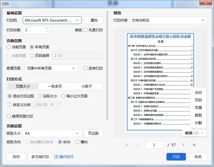
Task: Click the current page number field
Action: click(x=154, y=145)
